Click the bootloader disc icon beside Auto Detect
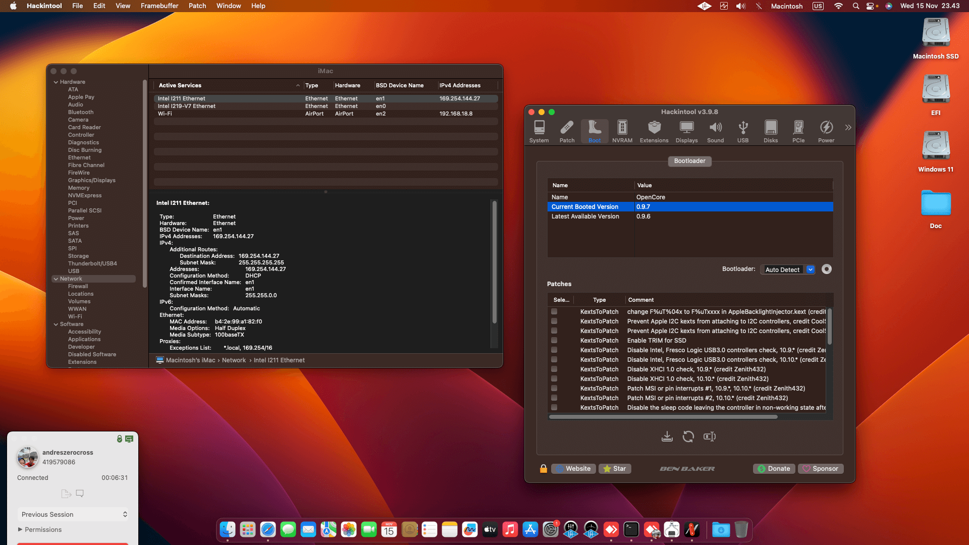This screenshot has width=969, height=545. [x=826, y=269]
